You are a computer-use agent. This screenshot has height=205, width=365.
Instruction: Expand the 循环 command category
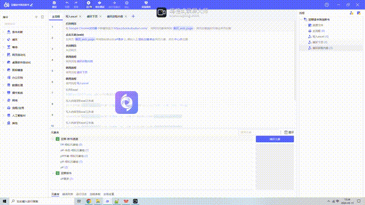[x=3, y=39]
